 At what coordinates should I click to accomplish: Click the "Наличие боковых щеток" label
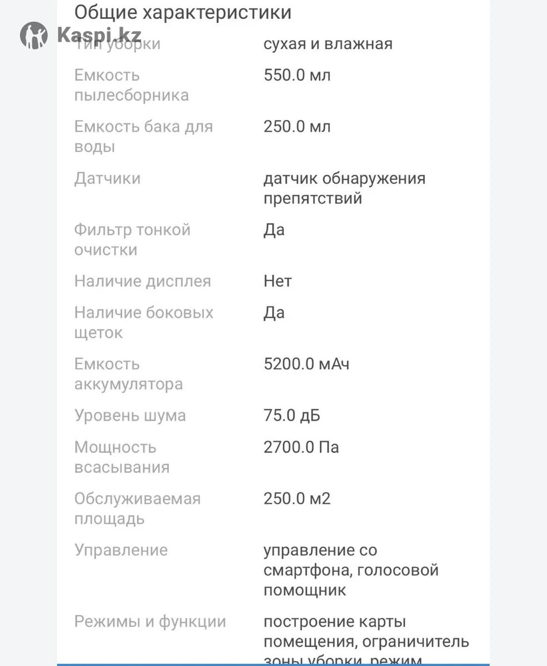point(143,322)
